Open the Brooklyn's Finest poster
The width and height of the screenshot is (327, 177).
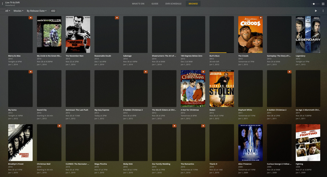coord(20,143)
